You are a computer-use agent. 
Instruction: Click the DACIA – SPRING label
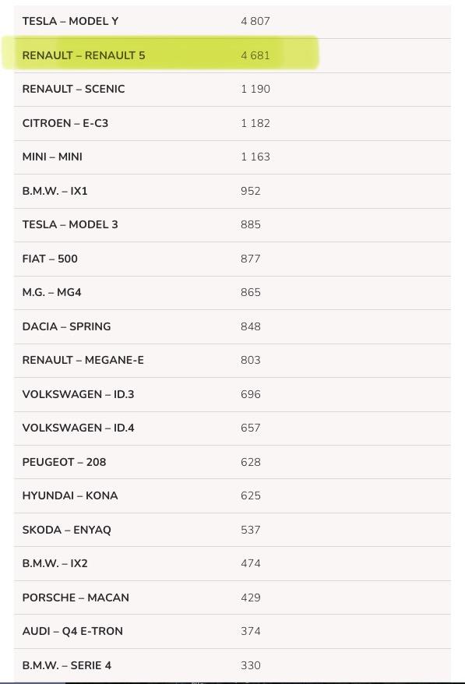click(x=66, y=326)
